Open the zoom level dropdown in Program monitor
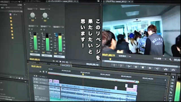181x102 pixels. pyautogui.click(x=124, y=56)
